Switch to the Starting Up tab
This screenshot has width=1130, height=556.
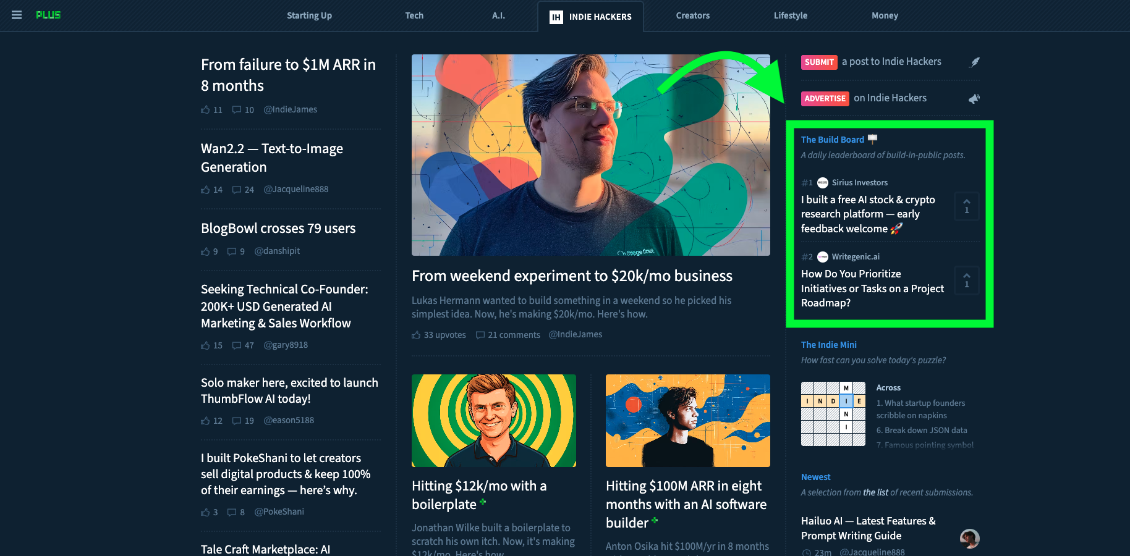(x=309, y=15)
